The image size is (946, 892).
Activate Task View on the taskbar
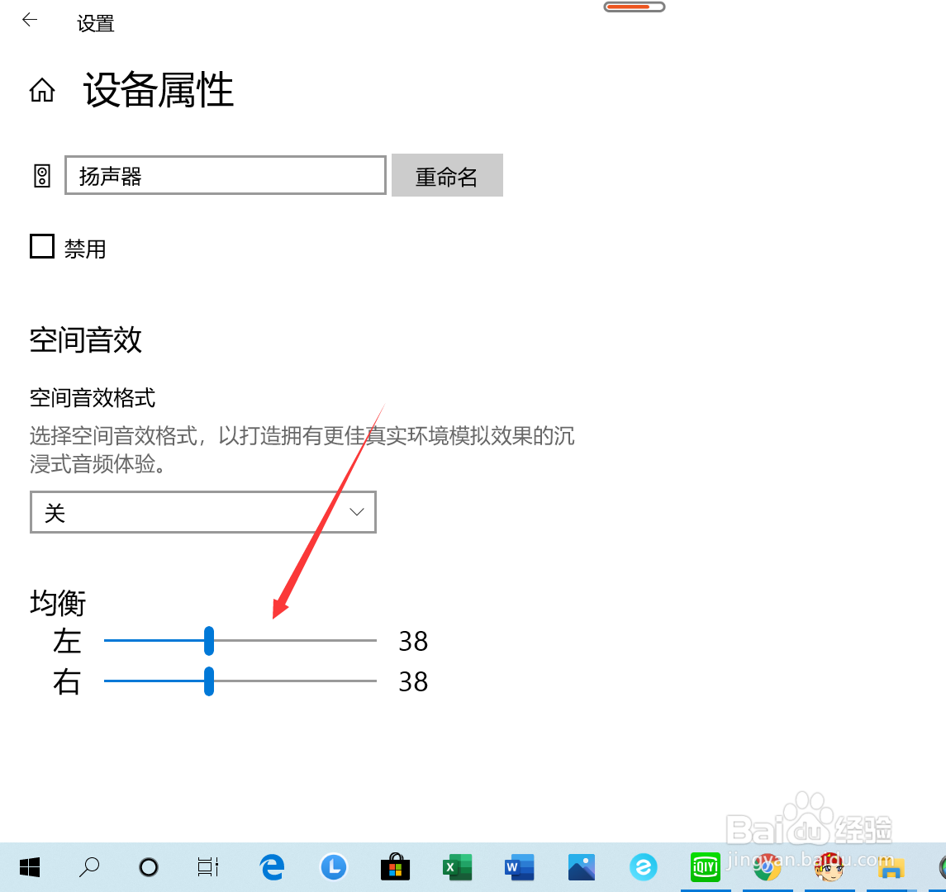(x=207, y=867)
